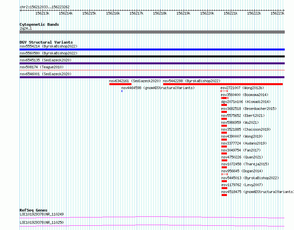This screenshot has height=230, width=294.
Task: Open nsv5575652 (Ebert2021) label
Action: coord(243,115)
